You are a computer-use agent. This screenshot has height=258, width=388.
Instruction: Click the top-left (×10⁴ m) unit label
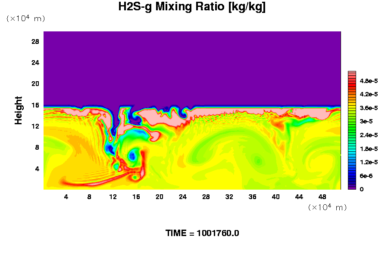(x=25, y=18)
